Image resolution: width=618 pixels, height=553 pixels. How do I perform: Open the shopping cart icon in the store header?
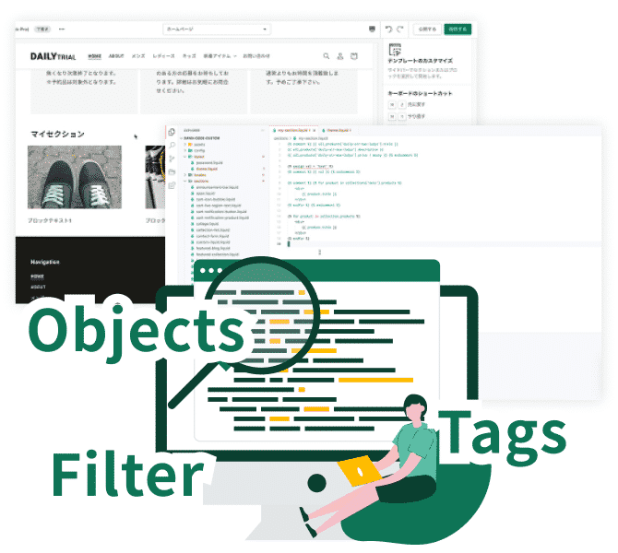pos(354,56)
